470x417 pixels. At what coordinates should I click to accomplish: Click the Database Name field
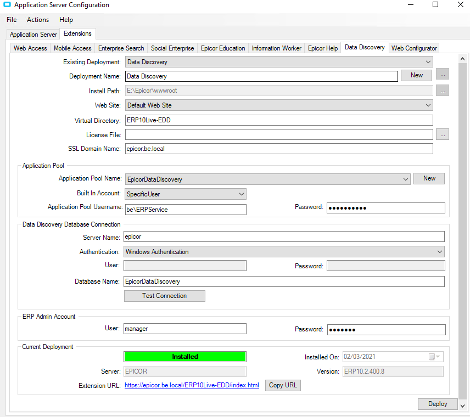click(284, 281)
